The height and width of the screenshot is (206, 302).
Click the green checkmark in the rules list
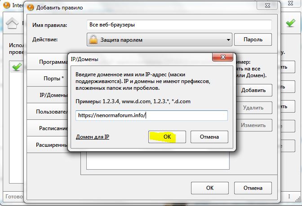coord(17,67)
